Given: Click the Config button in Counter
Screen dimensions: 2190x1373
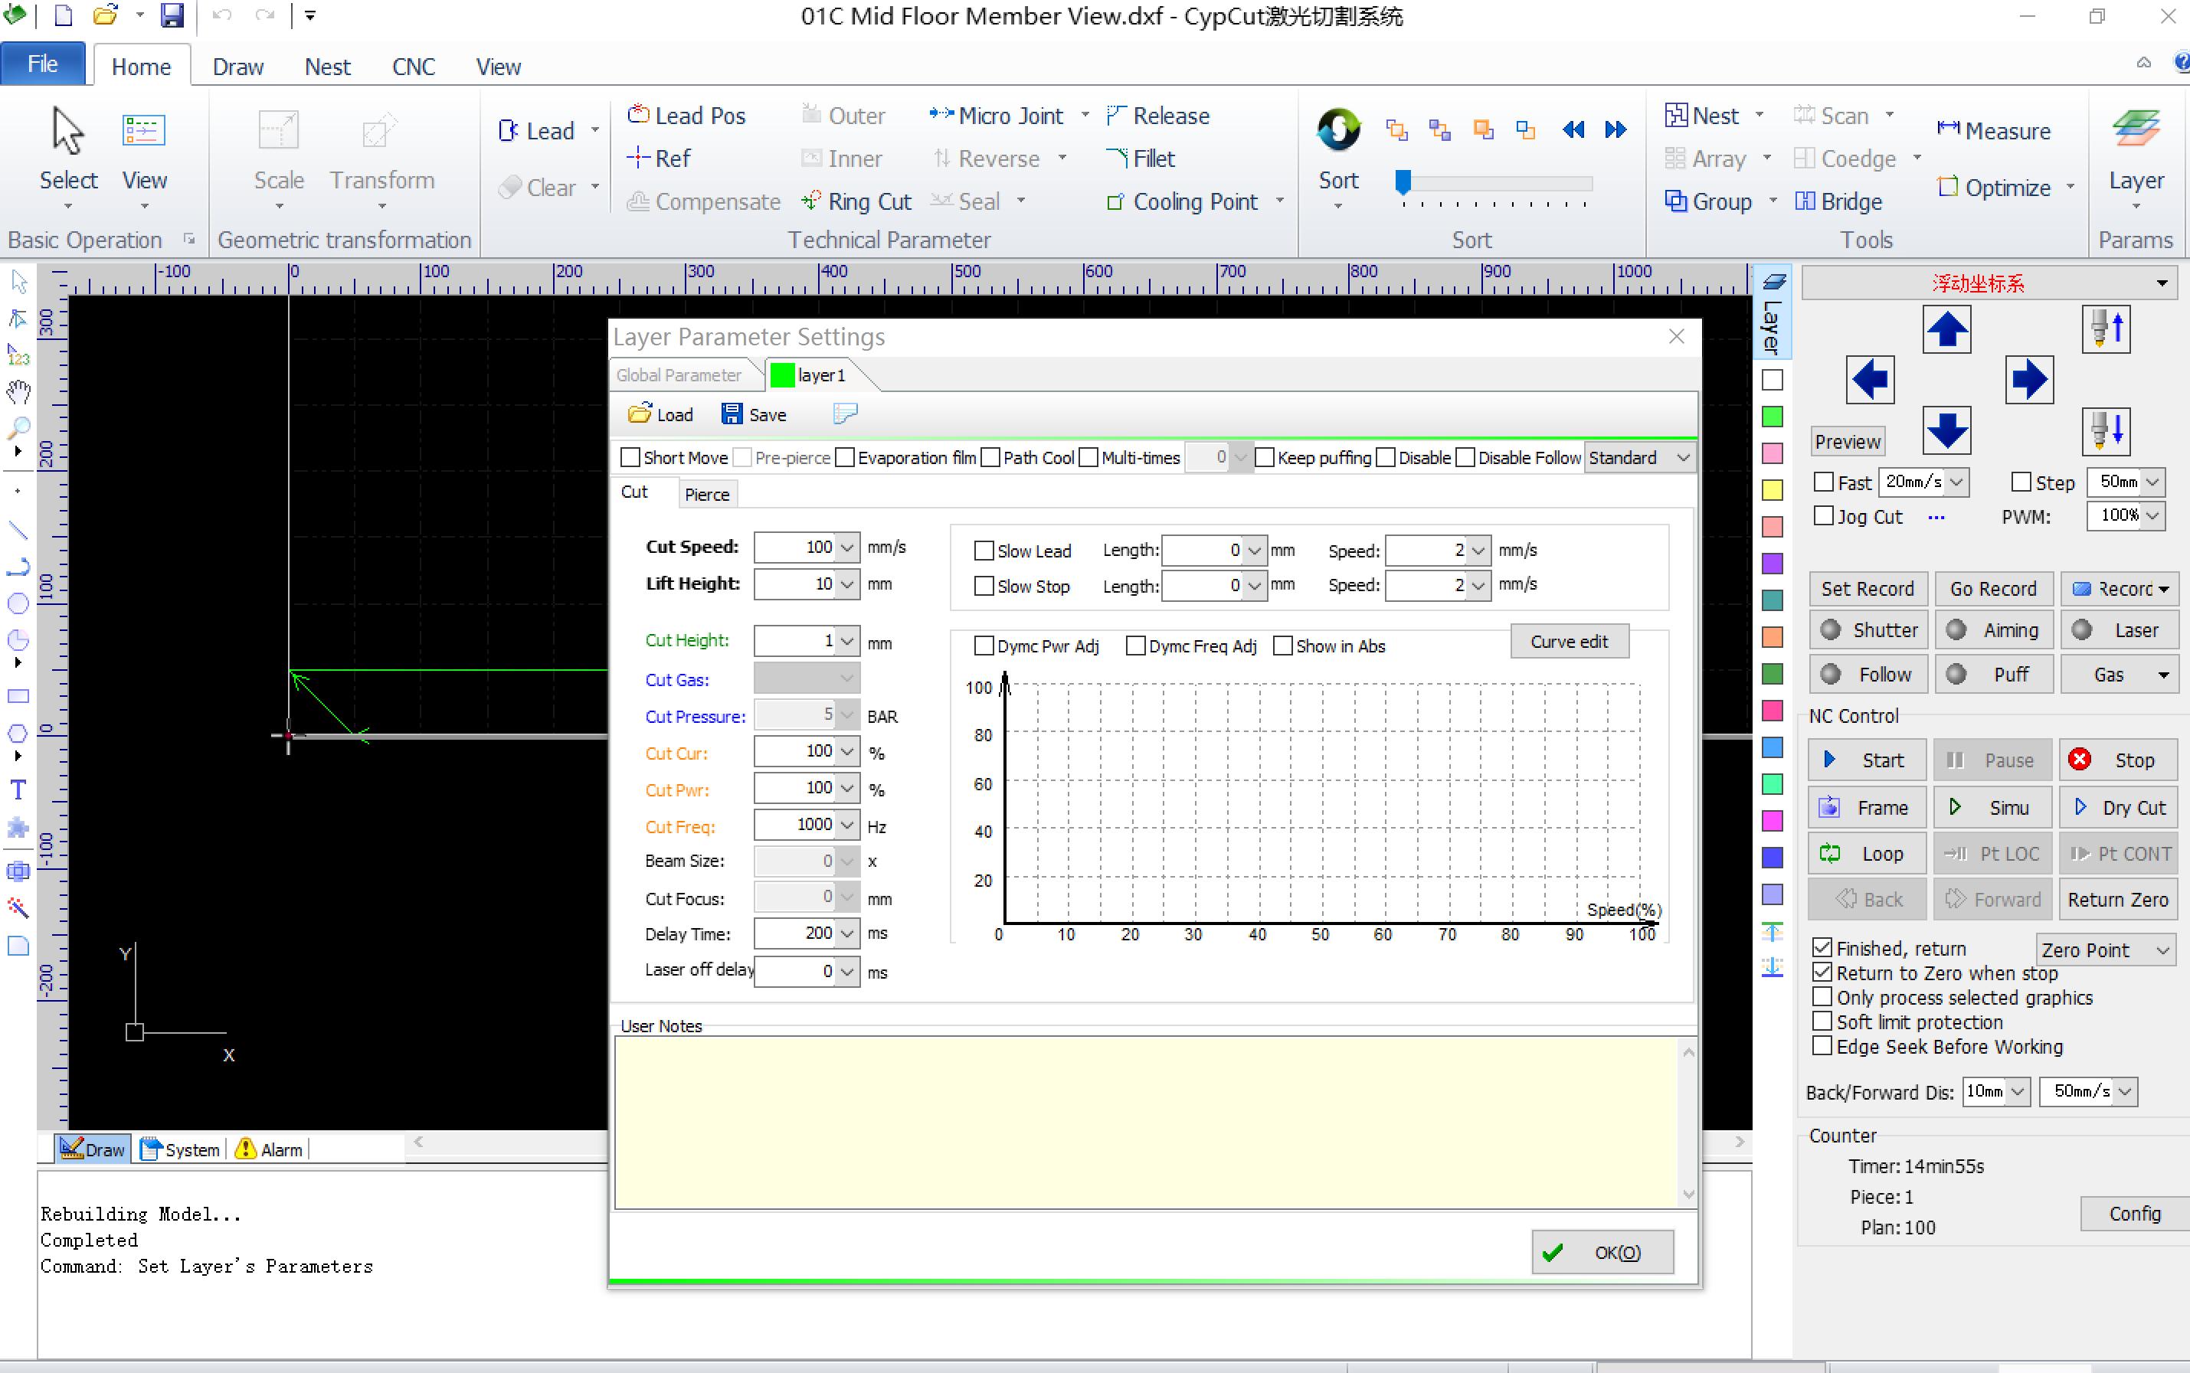Looking at the screenshot, I should pyautogui.click(x=2133, y=1214).
